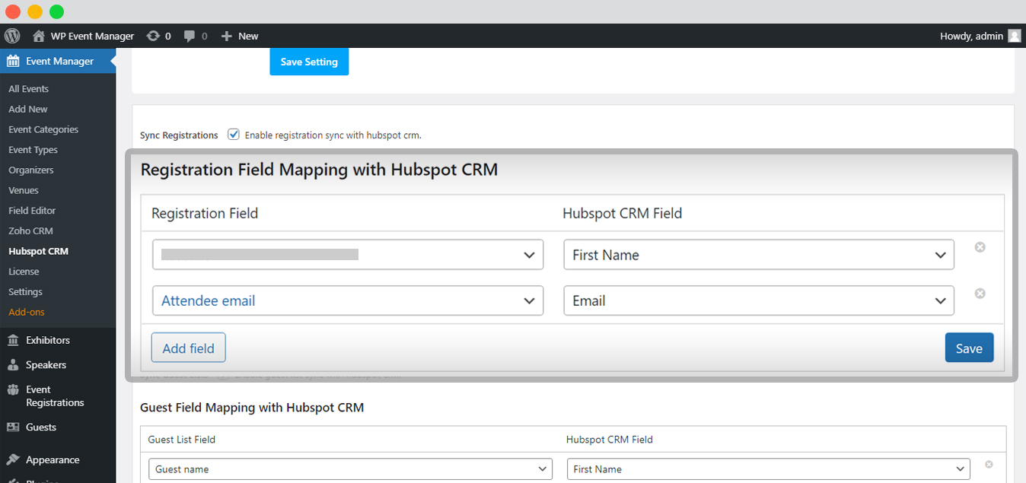Remove the Attendee email mapping row
This screenshot has height=483, width=1026.
tap(980, 294)
